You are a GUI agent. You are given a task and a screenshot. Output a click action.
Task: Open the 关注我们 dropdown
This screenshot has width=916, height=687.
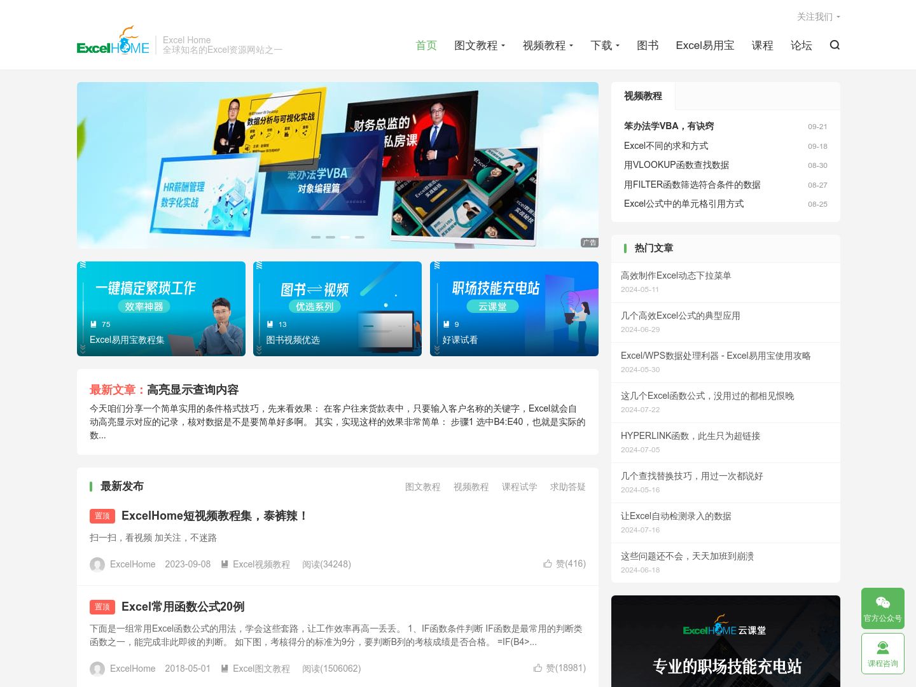tap(819, 17)
